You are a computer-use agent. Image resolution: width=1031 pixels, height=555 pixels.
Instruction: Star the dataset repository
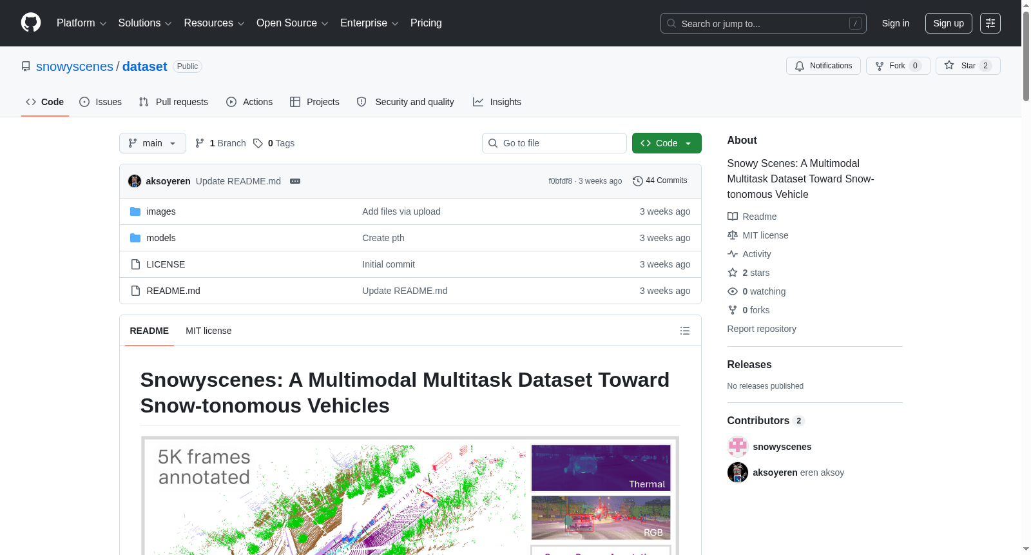(x=968, y=66)
